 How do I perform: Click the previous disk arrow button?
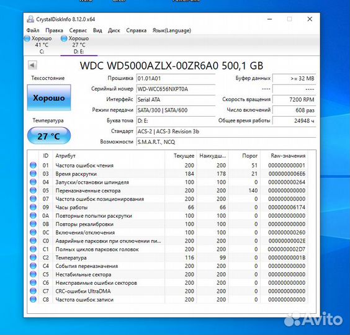pos(32,65)
